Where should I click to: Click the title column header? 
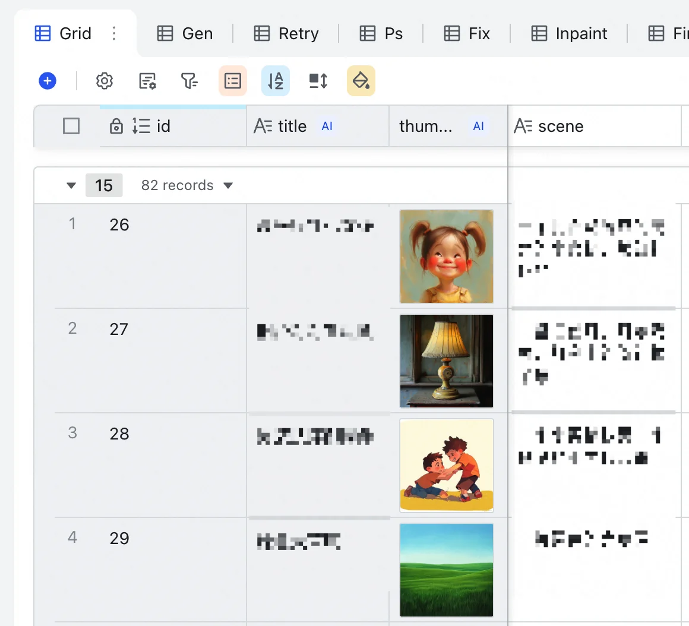tap(292, 126)
